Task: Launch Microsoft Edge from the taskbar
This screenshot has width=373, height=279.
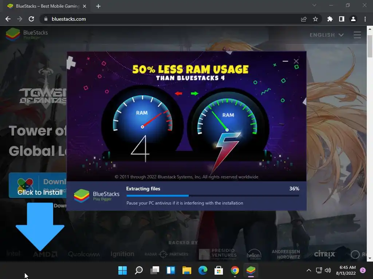Action: (203, 270)
